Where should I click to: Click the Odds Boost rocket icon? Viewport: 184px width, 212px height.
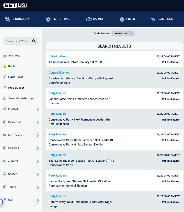tap(5, 77)
